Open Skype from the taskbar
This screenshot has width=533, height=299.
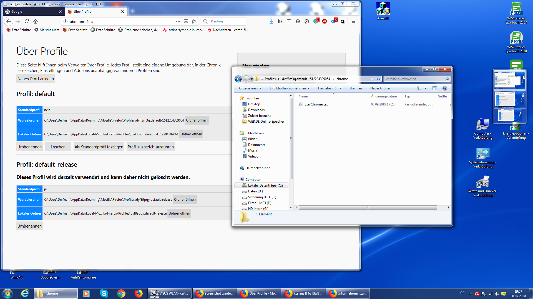[x=104, y=293]
